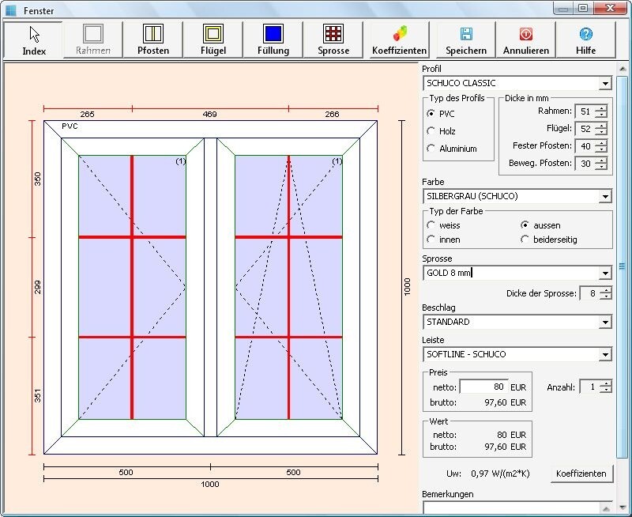Click the Fenster window title icon
The image size is (632, 517).
pos(11,10)
